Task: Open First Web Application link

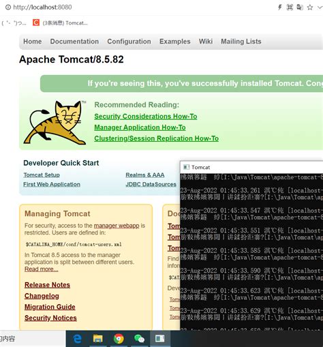Action: point(52,184)
